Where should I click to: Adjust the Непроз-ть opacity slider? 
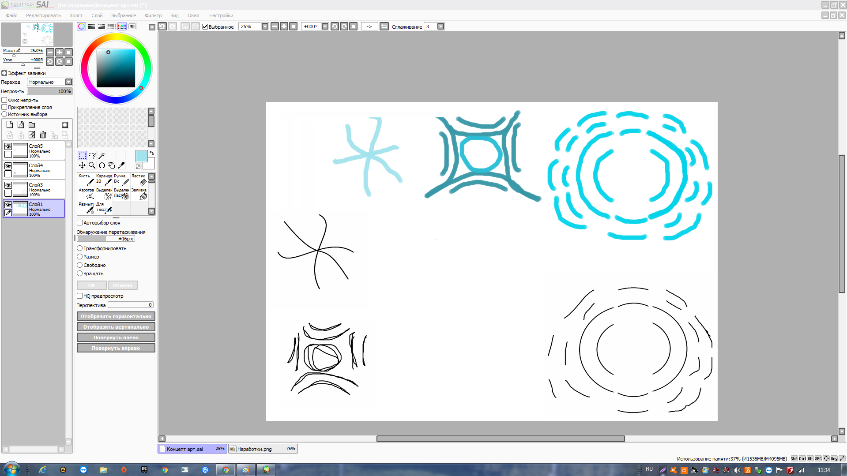[x=49, y=91]
